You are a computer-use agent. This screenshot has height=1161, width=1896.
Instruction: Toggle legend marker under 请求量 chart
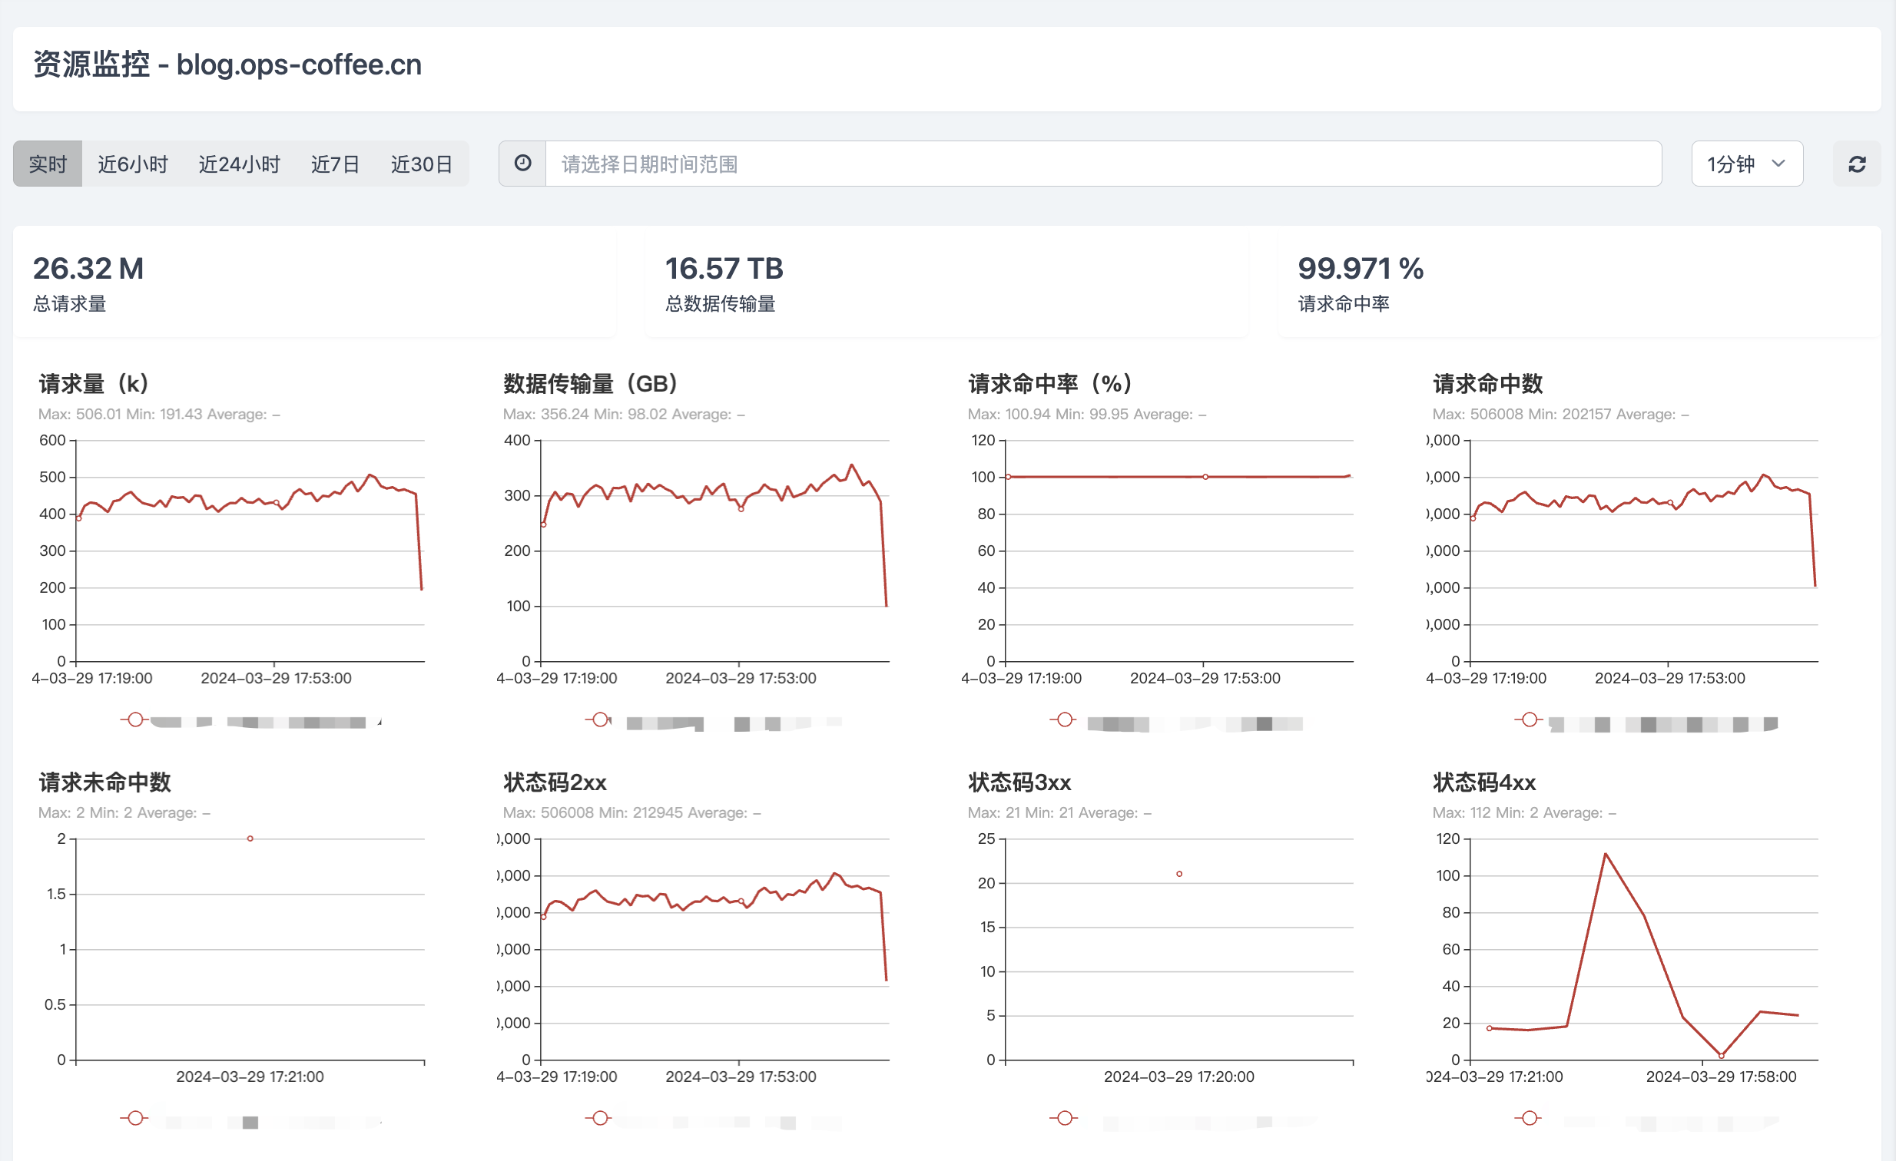pyautogui.click(x=135, y=719)
